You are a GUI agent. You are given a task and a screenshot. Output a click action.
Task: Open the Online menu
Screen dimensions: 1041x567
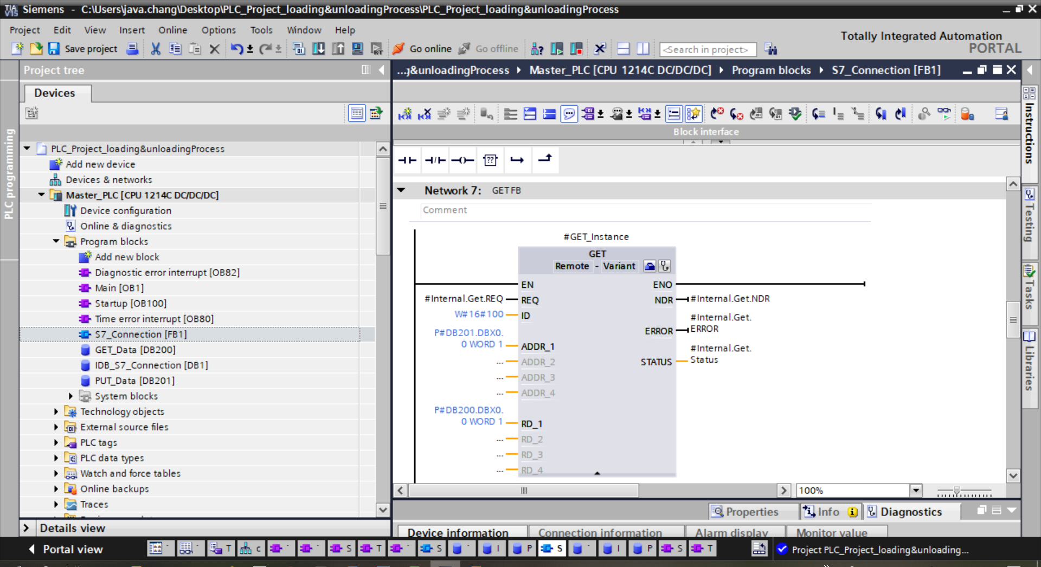pyautogui.click(x=172, y=30)
